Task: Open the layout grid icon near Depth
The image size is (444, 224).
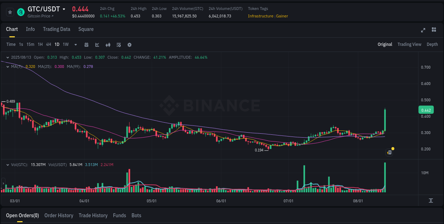Action: click(433, 30)
